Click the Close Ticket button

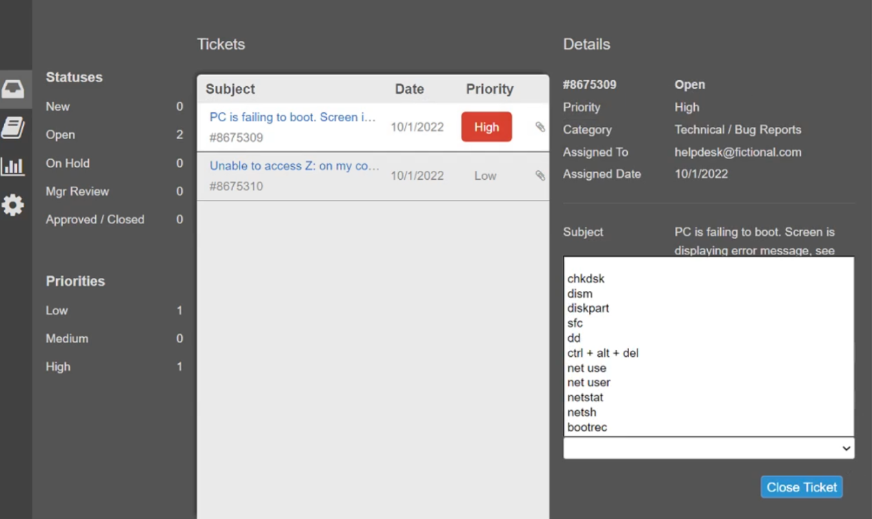[x=802, y=487]
